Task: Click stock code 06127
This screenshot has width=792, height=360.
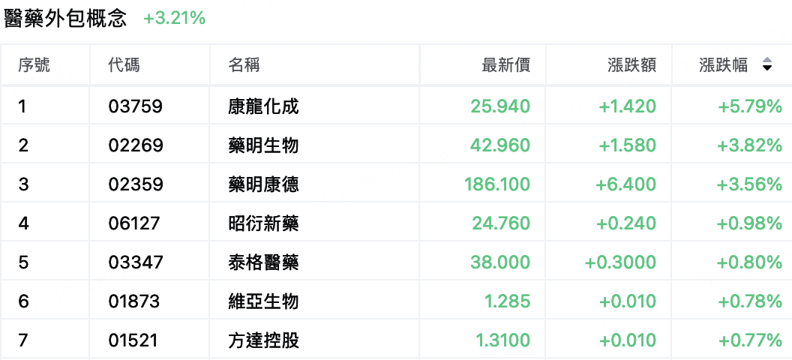Action: 133,223
